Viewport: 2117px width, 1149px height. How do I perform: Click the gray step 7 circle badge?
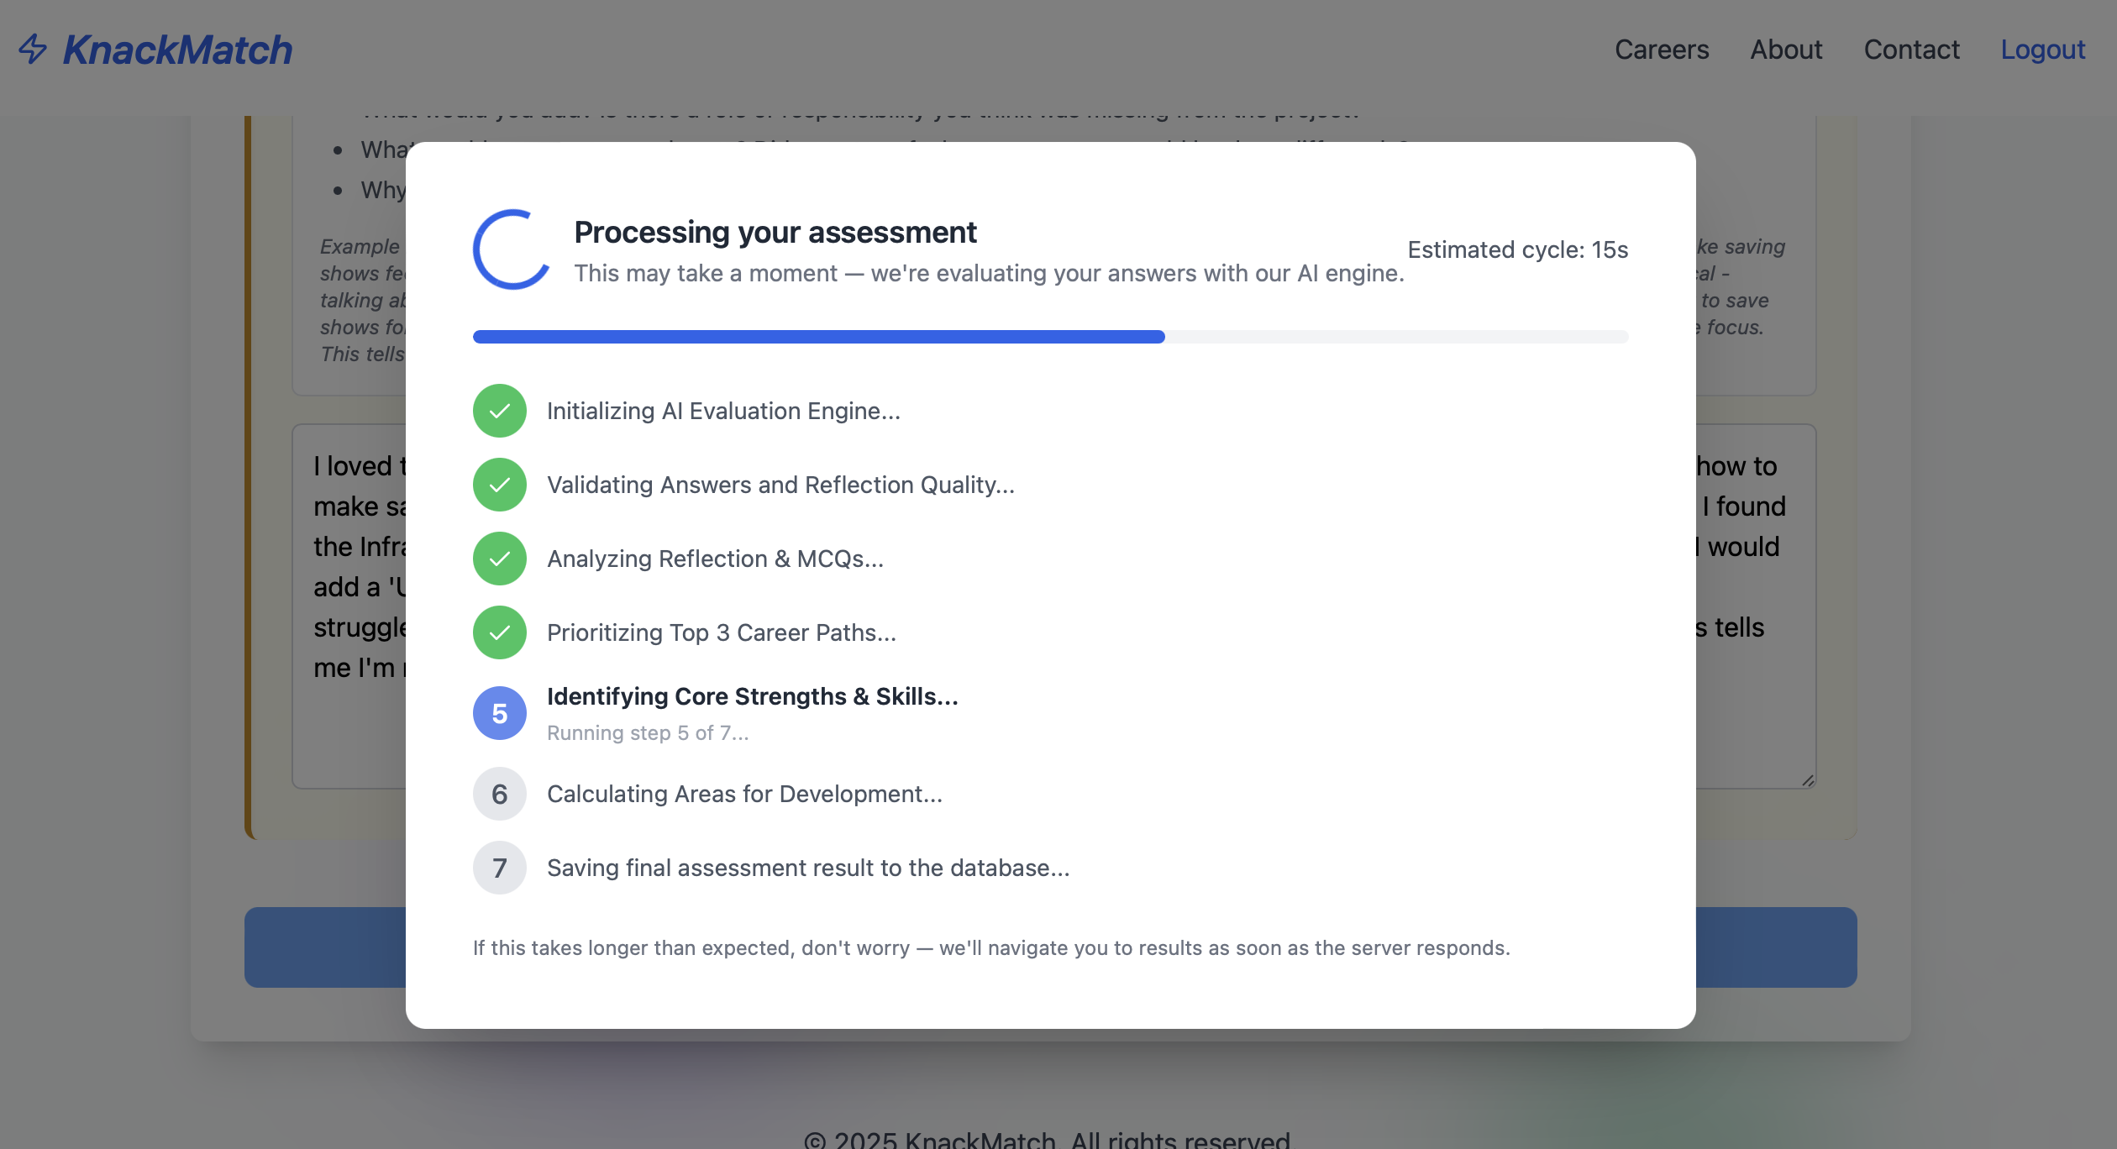pos(499,868)
